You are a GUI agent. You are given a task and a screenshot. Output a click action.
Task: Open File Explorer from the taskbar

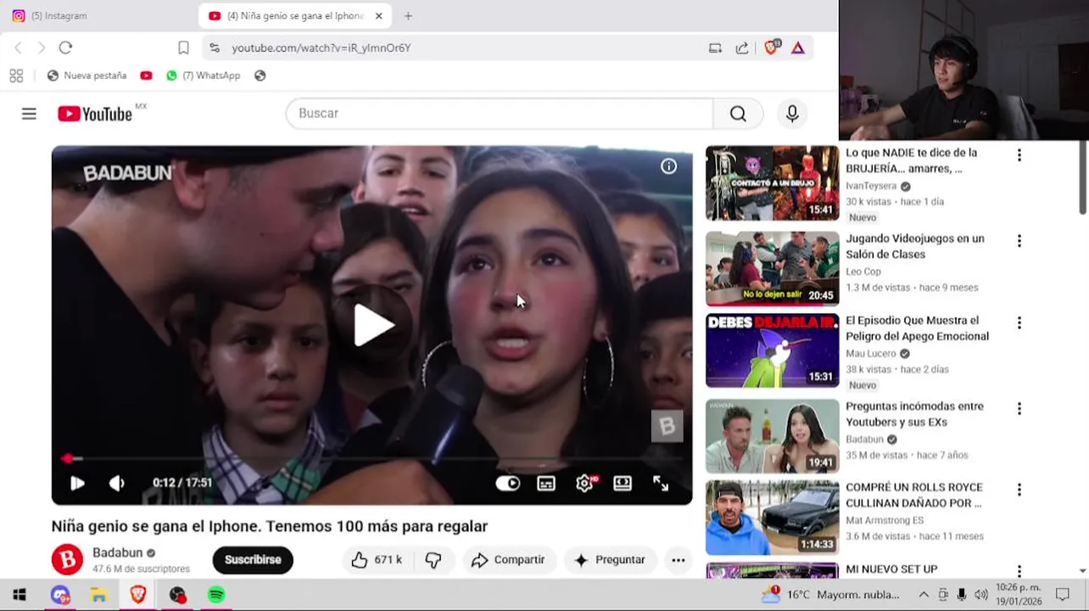coord(99,595)
